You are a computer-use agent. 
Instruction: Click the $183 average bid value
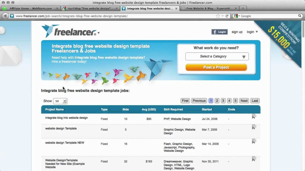click(x=149, y=161)
